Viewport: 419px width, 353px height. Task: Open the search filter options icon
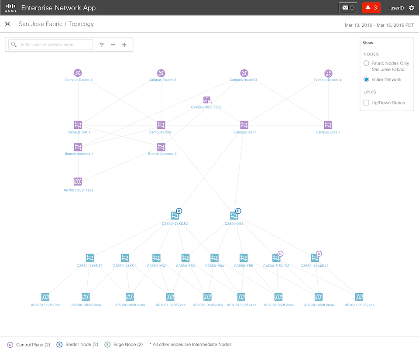(x=102, y=45)
